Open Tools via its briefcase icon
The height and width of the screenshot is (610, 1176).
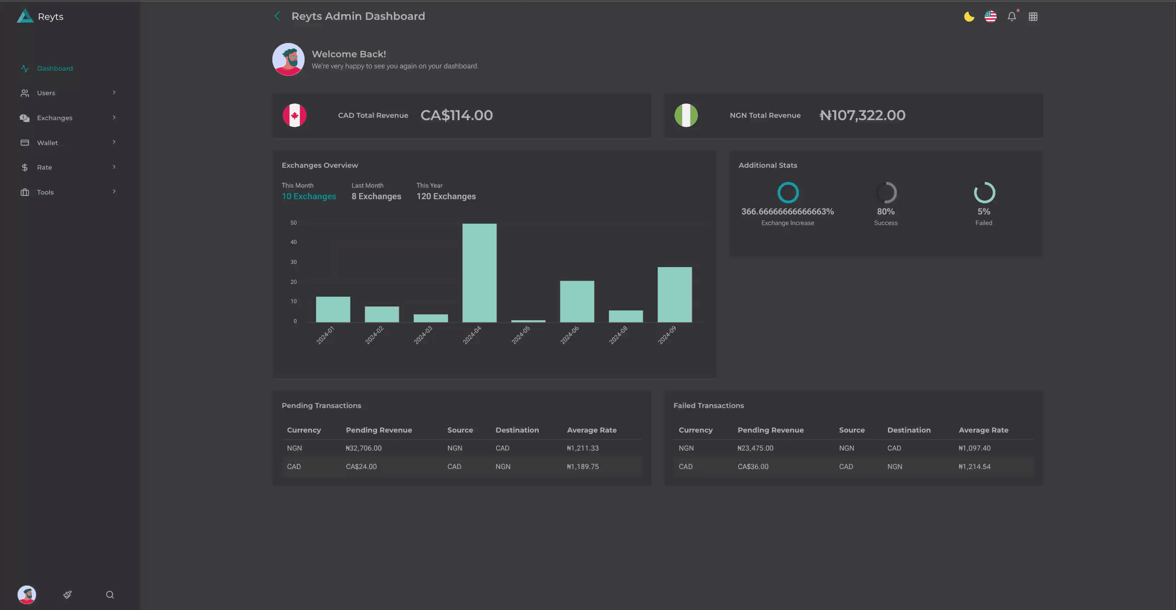[25, 192]
